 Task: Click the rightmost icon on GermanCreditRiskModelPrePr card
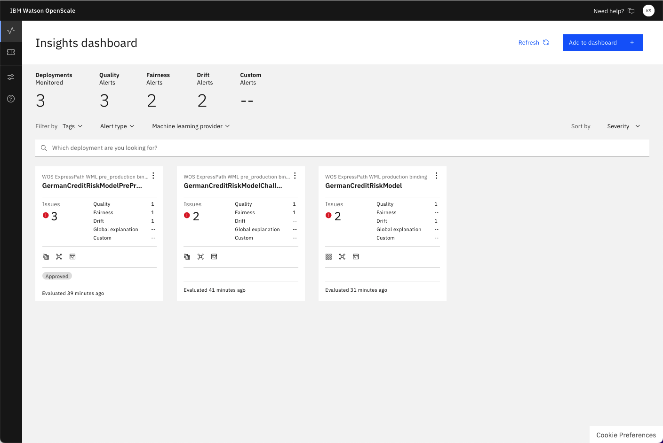pos(72,256)
